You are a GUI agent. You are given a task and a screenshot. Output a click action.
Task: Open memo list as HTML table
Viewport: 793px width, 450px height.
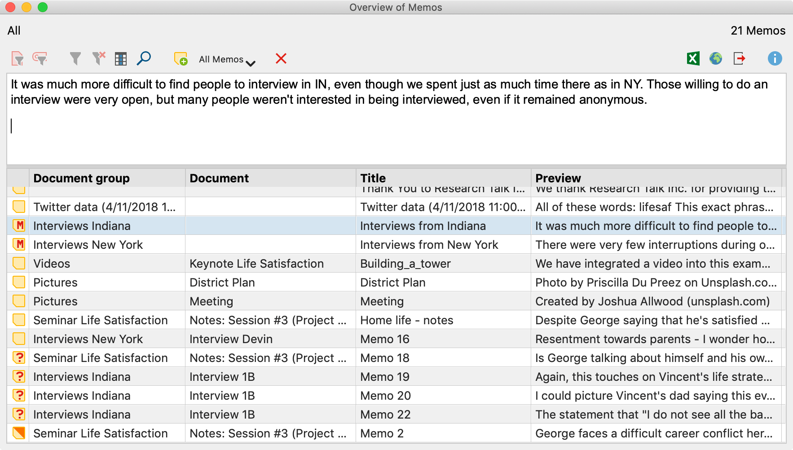pyautogui.click(x=716, y=58)
